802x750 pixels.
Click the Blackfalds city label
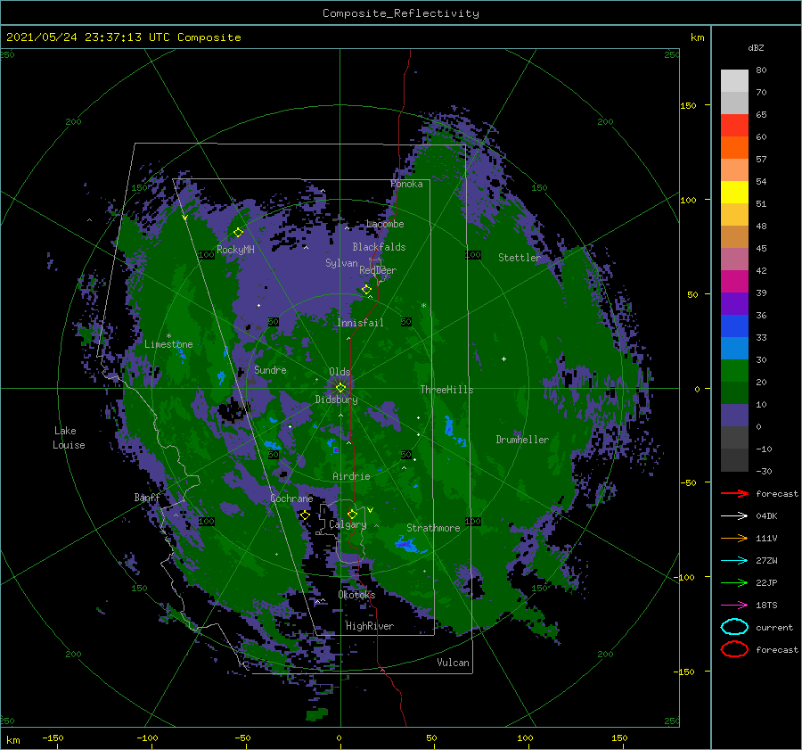pyautogui.click(x=379, y=247)
